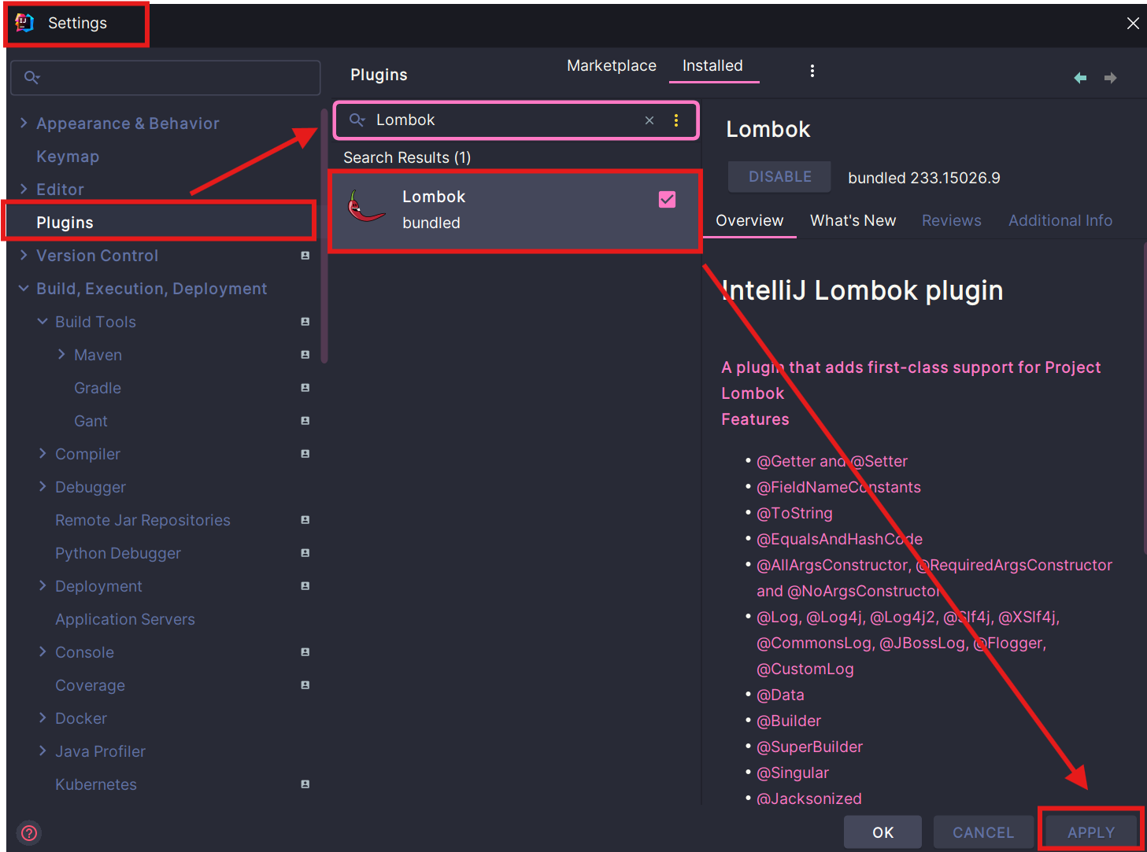Close the Settings dialog window
Image resolution: width=1147 pixels, height=852 pixels.
[x=1133, y=24]
